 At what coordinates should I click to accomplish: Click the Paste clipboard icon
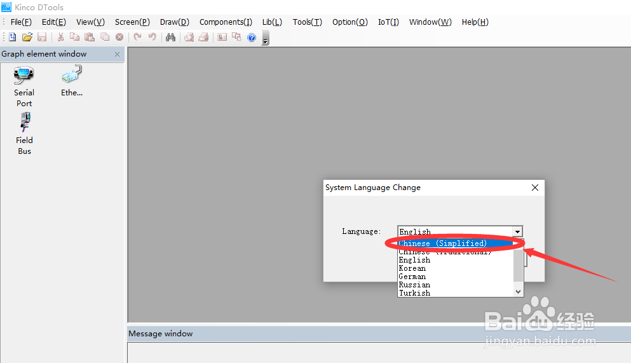(x=90, y=37)
